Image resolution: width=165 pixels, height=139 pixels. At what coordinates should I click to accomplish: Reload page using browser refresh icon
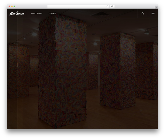(x=107, y=6)
